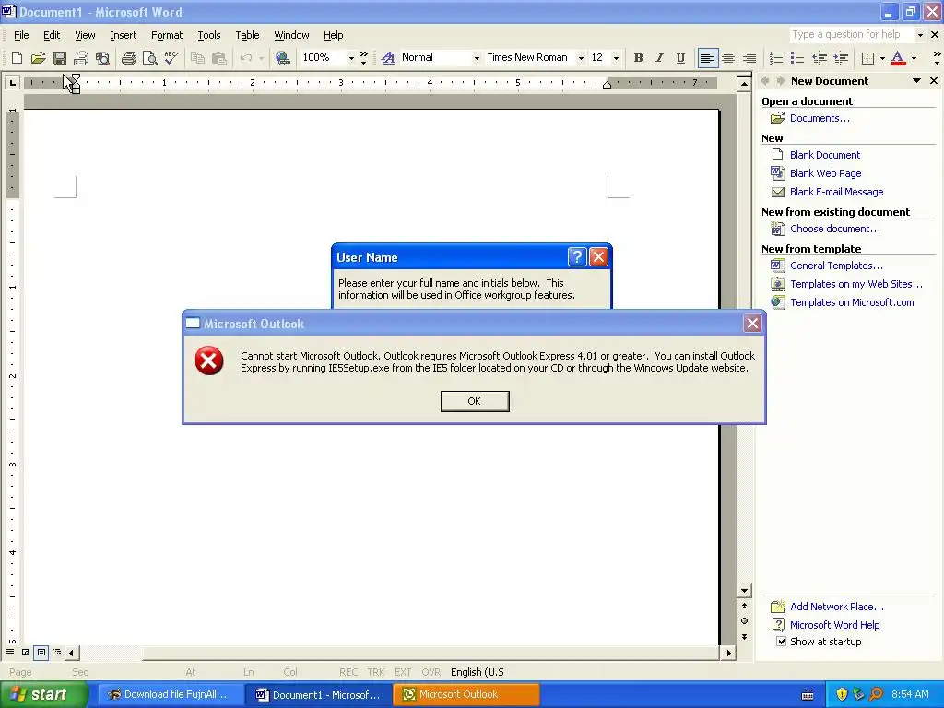Click the Next Page double-arrow button
This screenshot has width=944, height=708.
click(x=744, y=637)
